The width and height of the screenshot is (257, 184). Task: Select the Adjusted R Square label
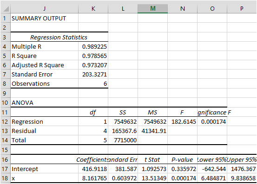[45, 65]
